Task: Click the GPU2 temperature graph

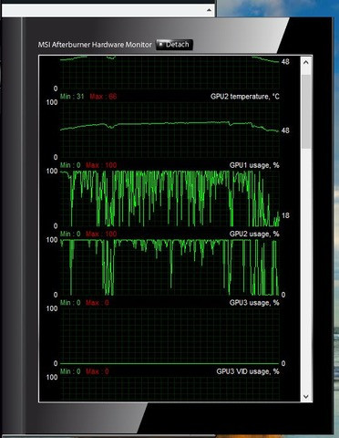Action: (x=169, y=130)
